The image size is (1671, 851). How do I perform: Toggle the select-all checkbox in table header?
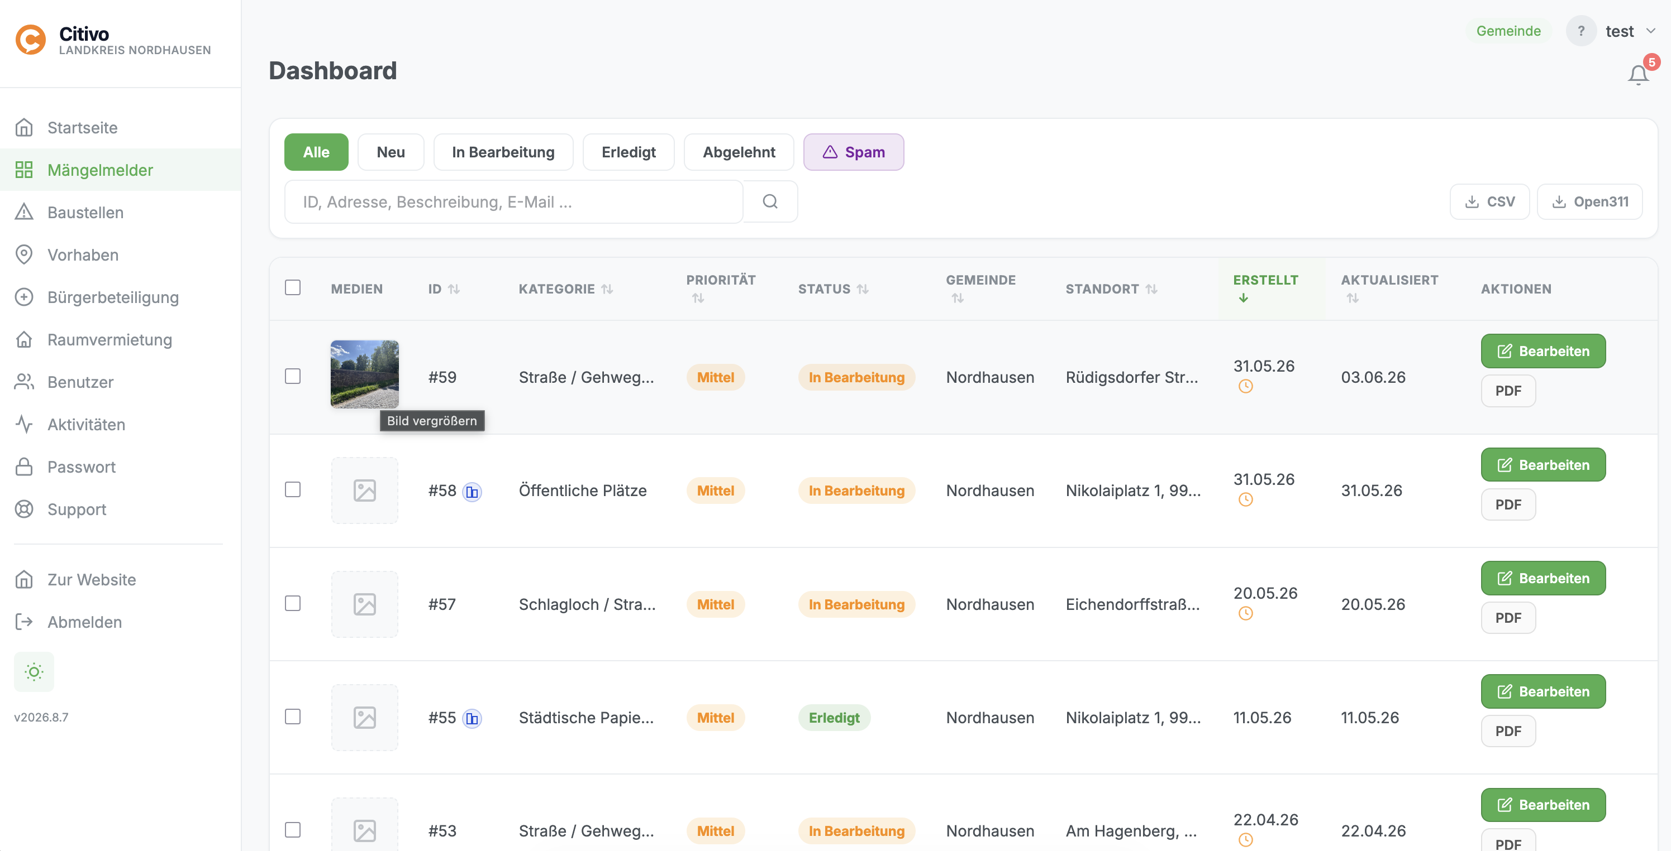coord(293,288)
